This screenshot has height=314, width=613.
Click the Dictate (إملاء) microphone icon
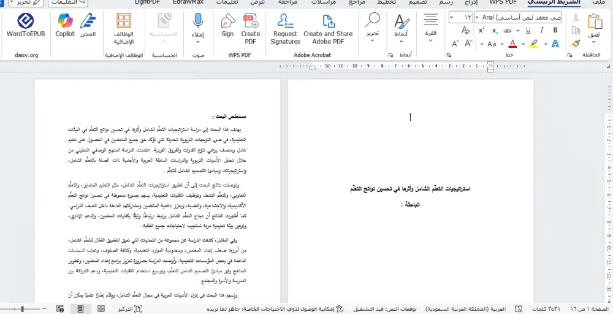click(198, 26)
